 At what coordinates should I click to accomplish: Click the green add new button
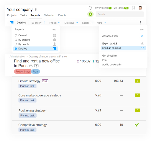(x=91, y=14)
